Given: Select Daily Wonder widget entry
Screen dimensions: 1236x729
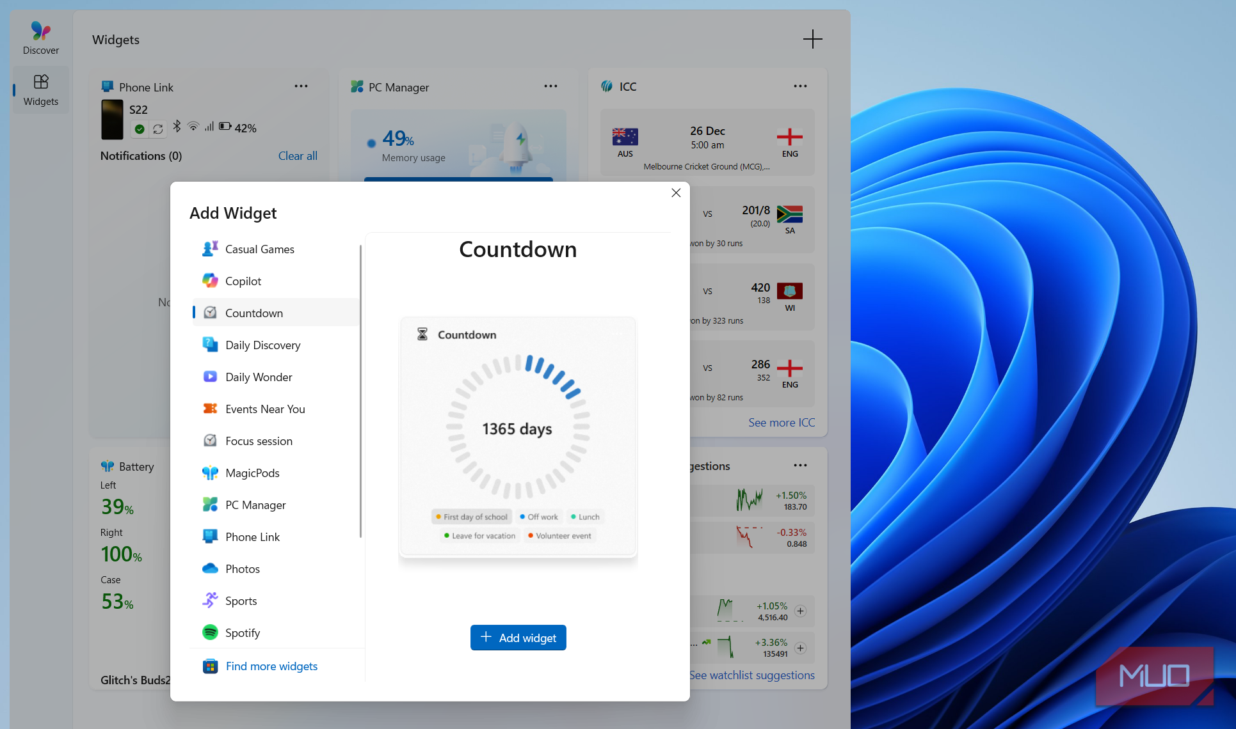Looking at the screenshot, I should 276,377.
